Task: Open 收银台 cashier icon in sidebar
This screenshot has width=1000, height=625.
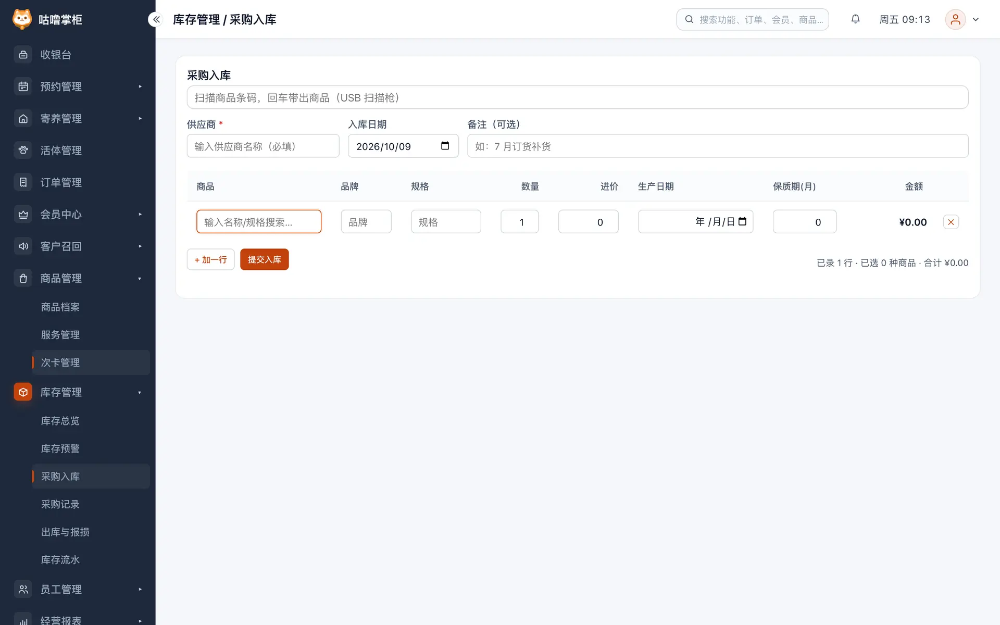Action: pyautogui.click(x=23, y=55)
